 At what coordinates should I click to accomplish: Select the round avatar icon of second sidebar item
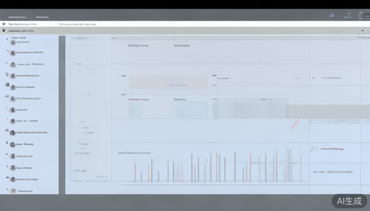pyautogui.click(x=13, y=53)
